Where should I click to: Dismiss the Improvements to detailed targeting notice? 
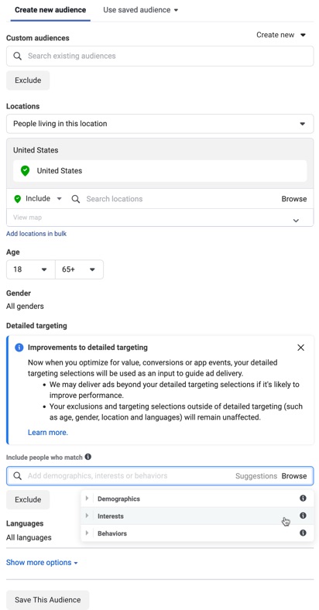(300, 348)
